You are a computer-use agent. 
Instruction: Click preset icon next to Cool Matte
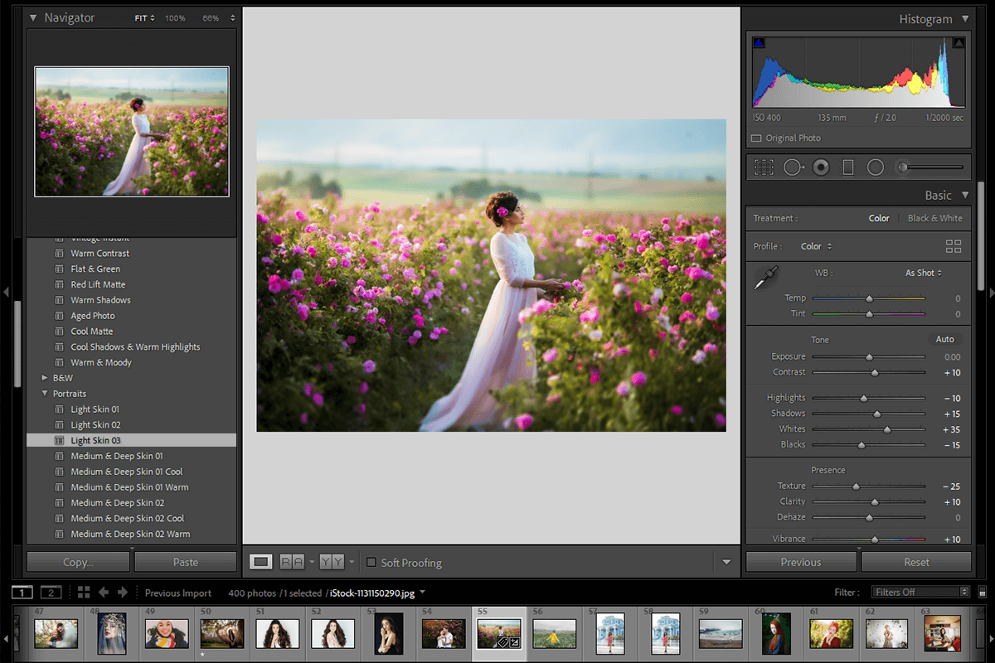pos(59,331)
